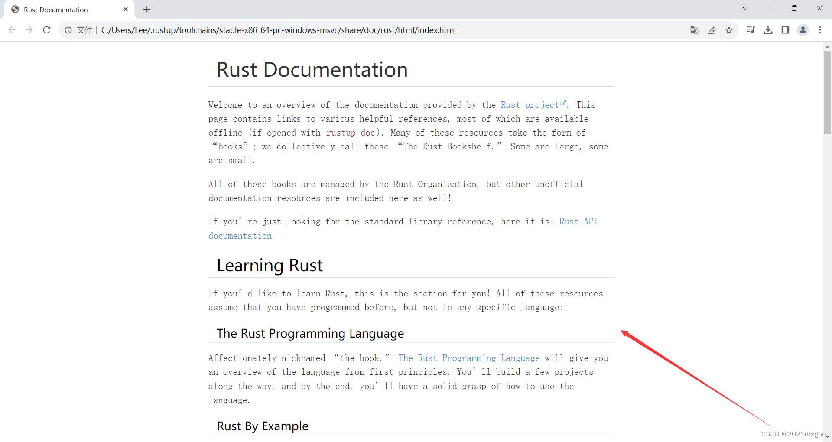Click the Rust By Example heading

click(x=263, y=426)
